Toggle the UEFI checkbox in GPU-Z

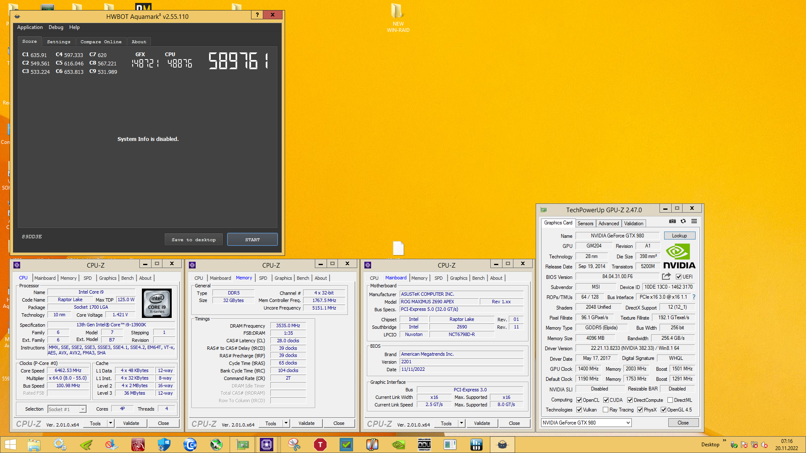pos(678,277)
